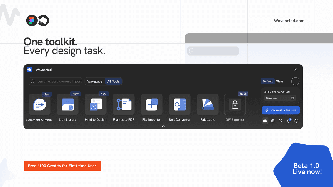Viewport: 333px width, 187px height.
Task: Click the gray Figma icon in faded bar
Action: click(x=191, y=51)
